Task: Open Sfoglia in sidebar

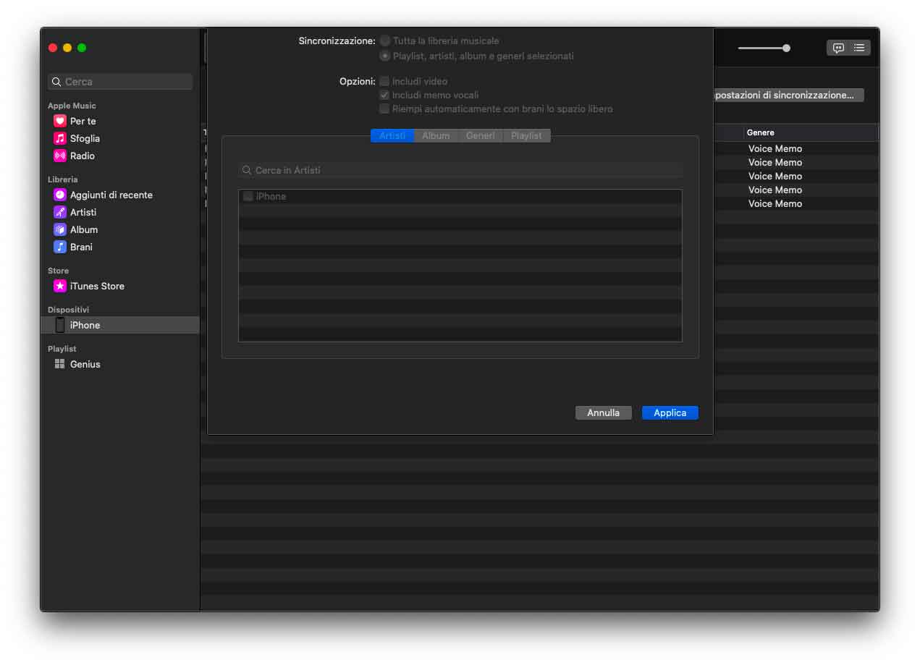Action: (x=85, y=138)
